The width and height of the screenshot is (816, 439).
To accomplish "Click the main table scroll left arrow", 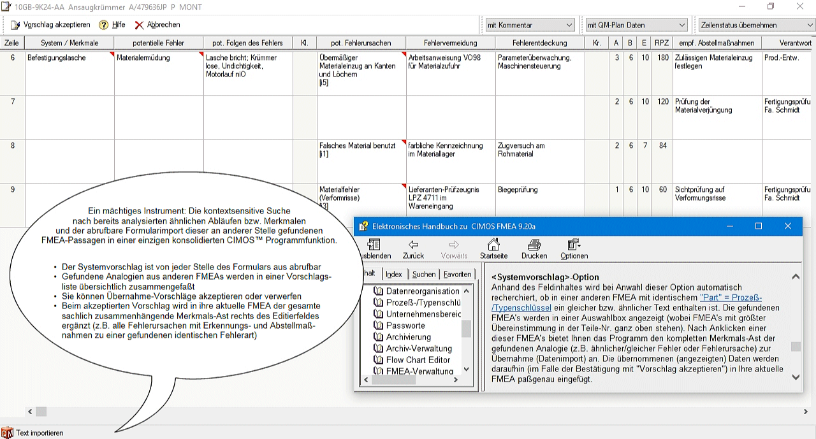I will (29, 412).
